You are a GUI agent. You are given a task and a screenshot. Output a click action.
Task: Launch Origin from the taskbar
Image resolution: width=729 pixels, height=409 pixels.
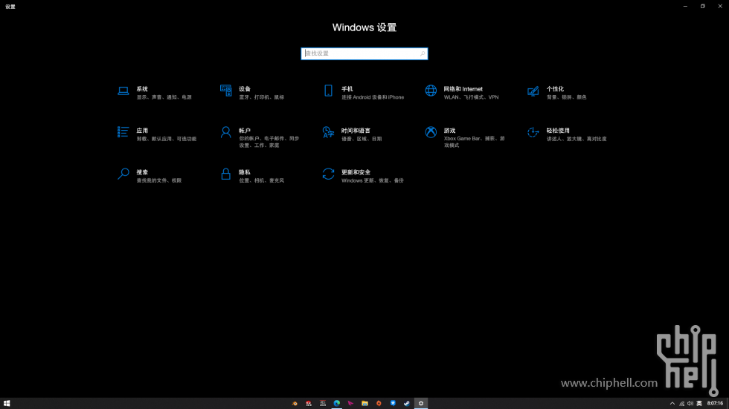[379, 404]
